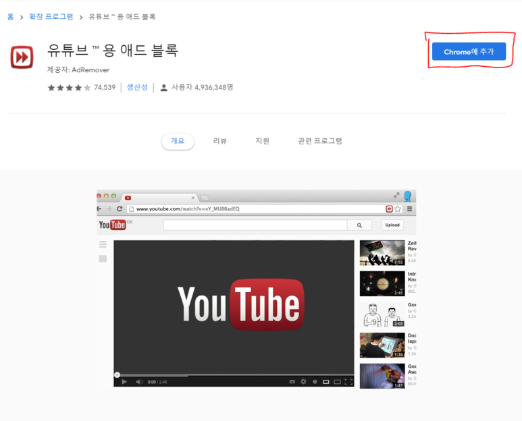
Task: Click the YouTube logo in preview header
Action: pyautogui.click(x=112, y=225)
